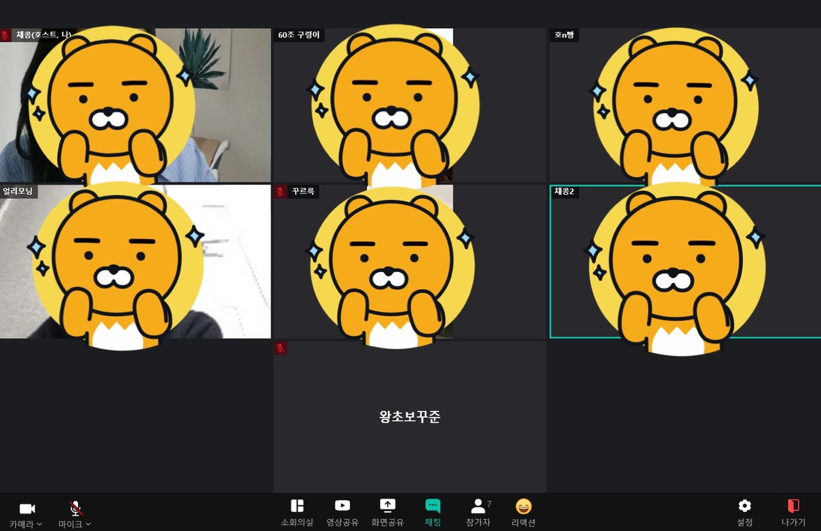Screen dimensions: 821x531
Task: Click the muted mic icon on 채콩 tile
Action: point(5,35)
